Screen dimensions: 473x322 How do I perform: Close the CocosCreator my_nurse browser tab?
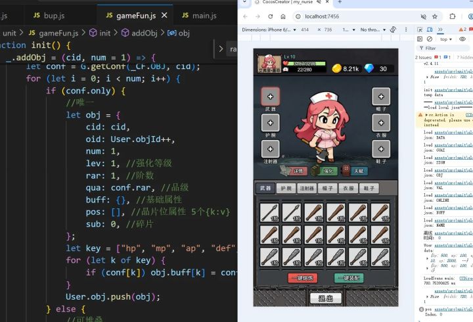coord(327,2)
